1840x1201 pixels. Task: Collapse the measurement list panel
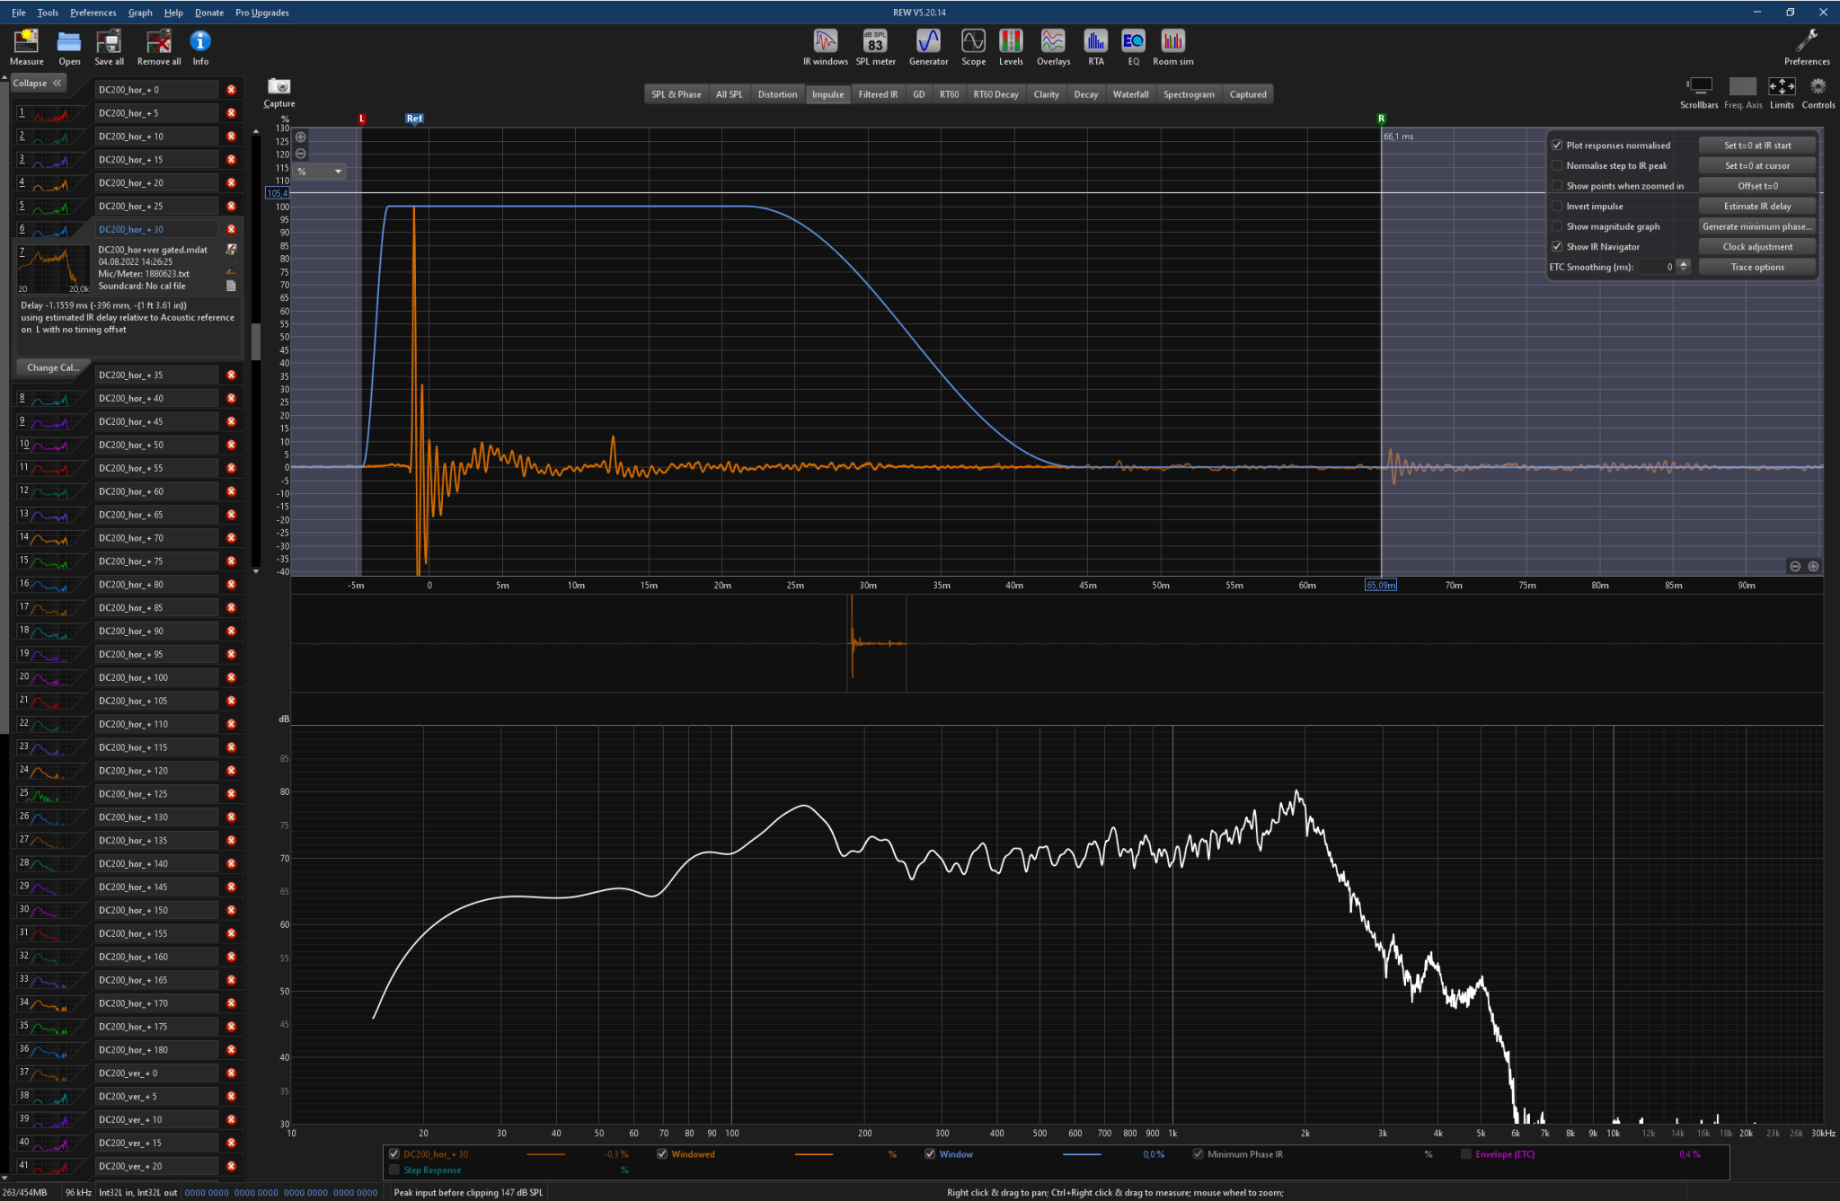pos(37,83)
